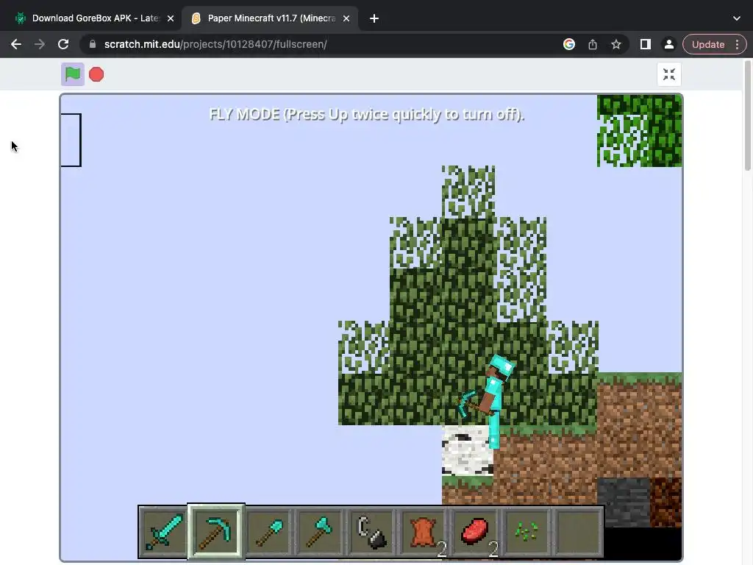This screenshot has width=753, height=565.
Task: Open a new browser tab
Action: pos(374,18)
